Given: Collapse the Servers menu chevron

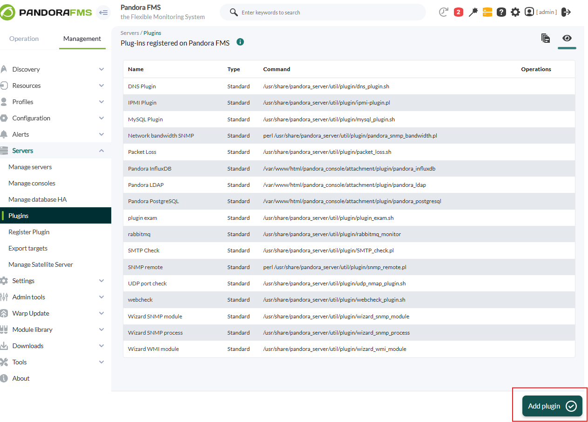Looking at the screenshot, I should tap(101, 151).
